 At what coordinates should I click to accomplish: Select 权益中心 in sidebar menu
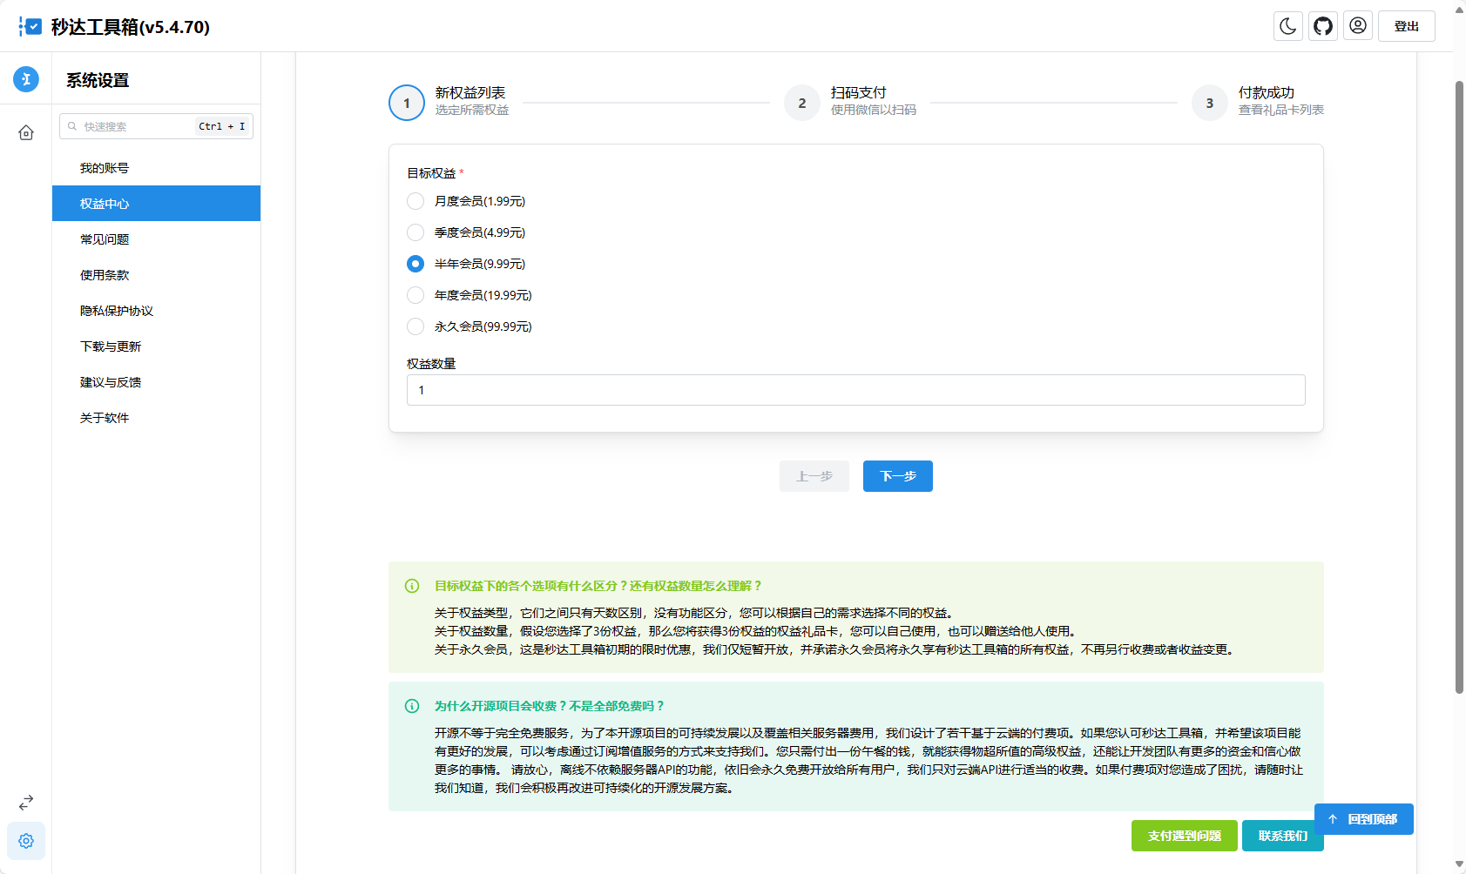point(156,204)
